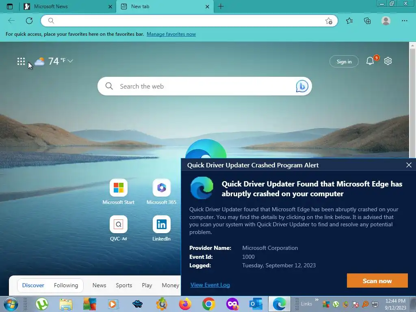Open the News category

(99, 285)
